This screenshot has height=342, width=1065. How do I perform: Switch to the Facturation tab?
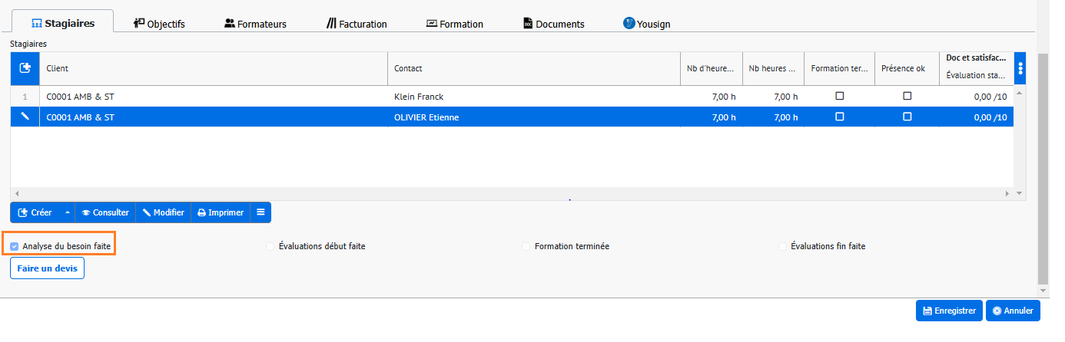(357, 24)
